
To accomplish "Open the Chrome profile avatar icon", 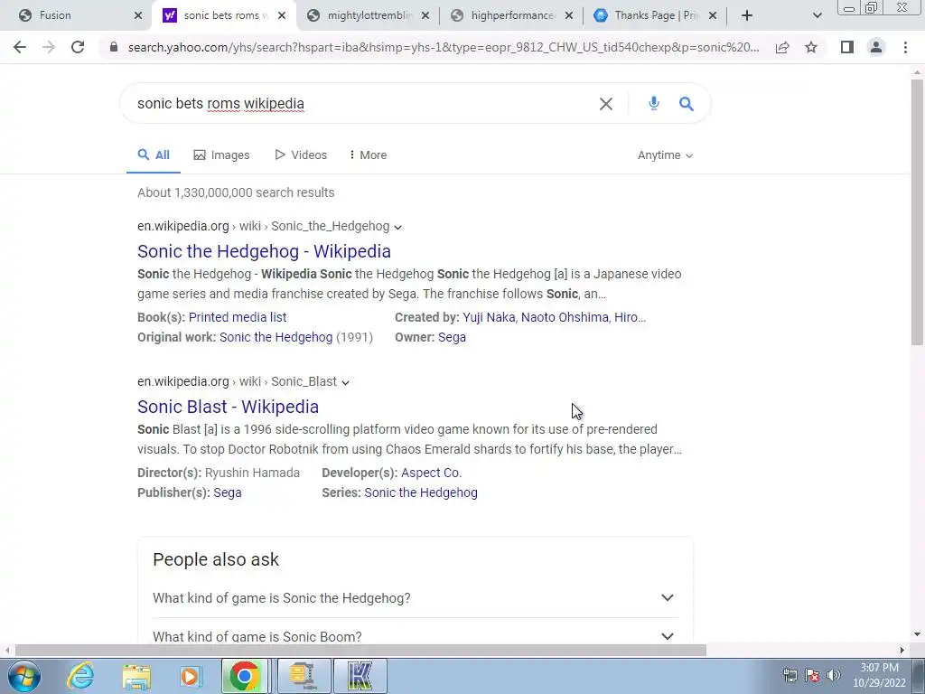I will click(x=876, y=47).
